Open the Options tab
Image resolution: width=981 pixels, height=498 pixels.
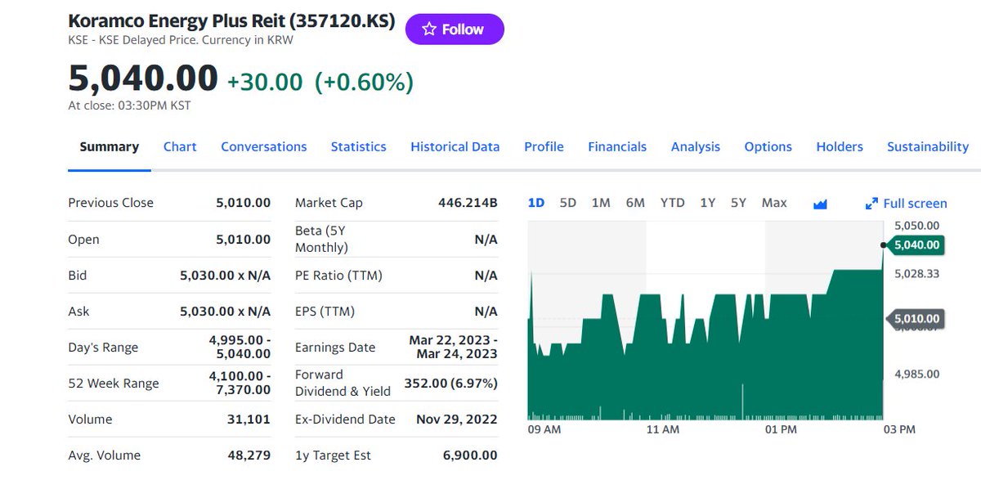coord(768,147)
